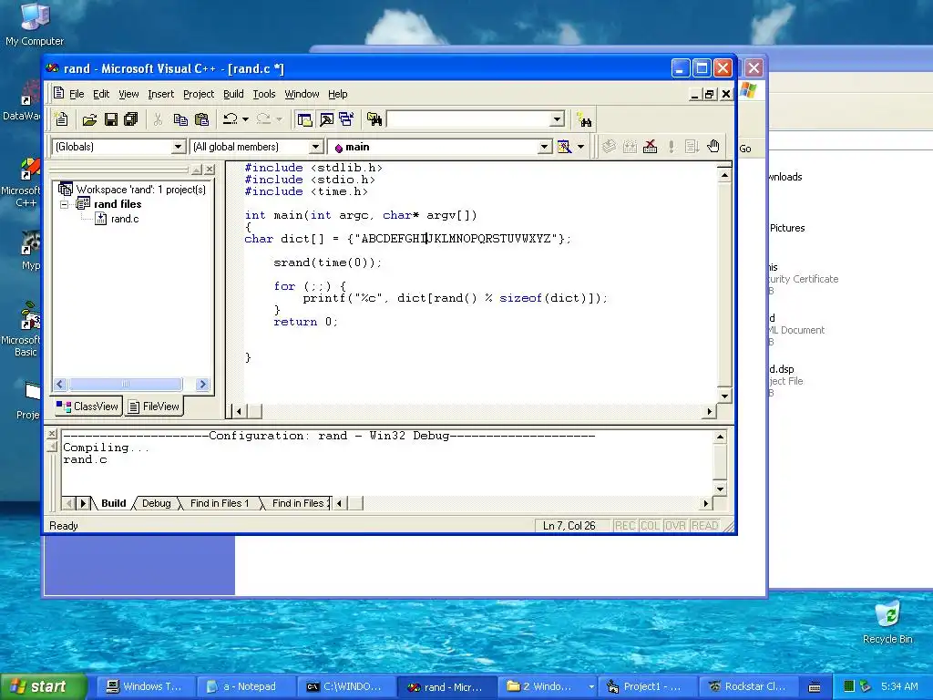Switch to Rockstar Cl... taskbar button
This screenshot has height=700, width=933.
(x=749, y=687)
